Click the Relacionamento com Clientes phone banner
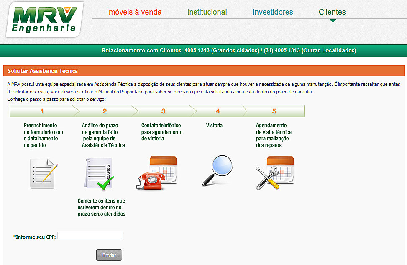407x265 pixels. 229,51
